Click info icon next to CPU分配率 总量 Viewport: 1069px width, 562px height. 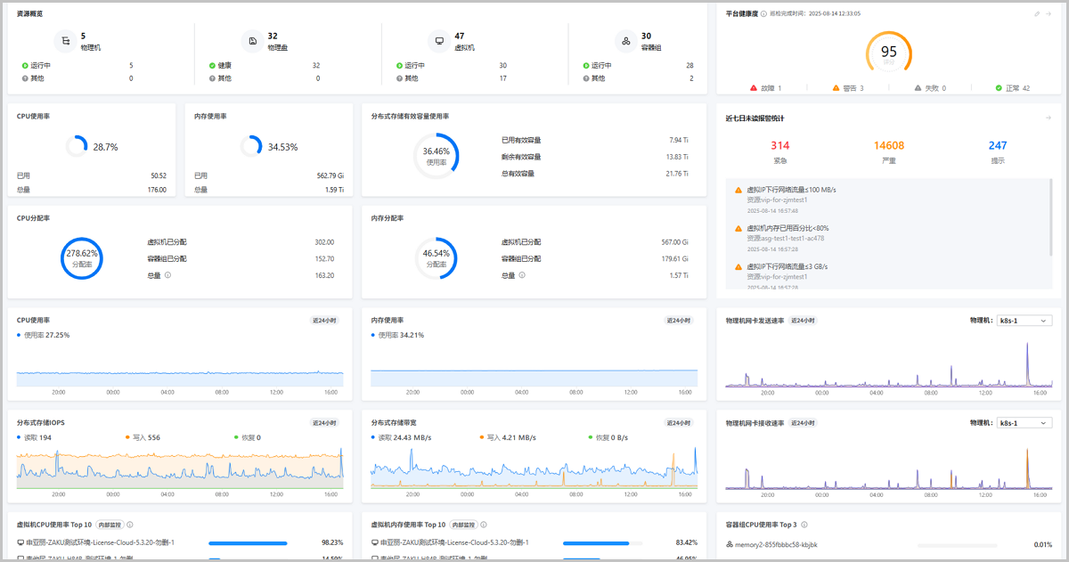167,275
